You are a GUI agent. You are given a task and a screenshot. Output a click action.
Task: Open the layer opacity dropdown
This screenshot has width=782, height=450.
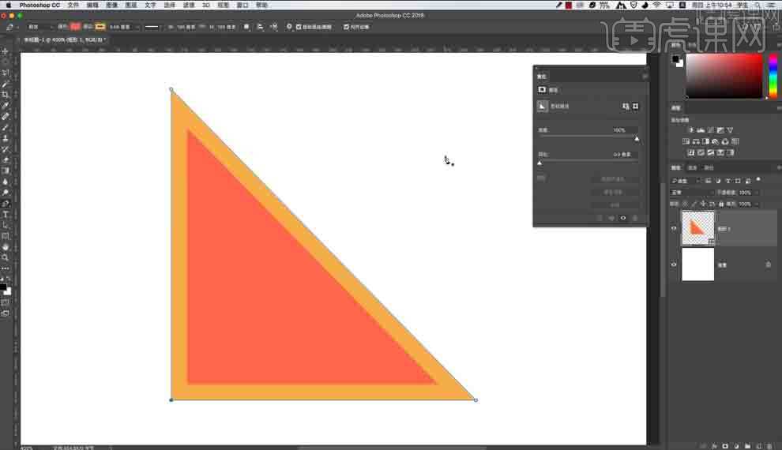(758, 193)
